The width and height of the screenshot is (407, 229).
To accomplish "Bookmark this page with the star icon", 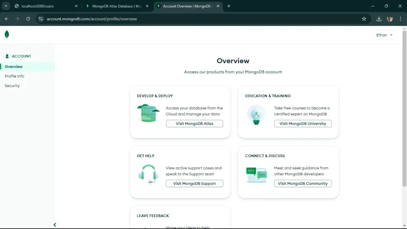I will pos(364,18).
